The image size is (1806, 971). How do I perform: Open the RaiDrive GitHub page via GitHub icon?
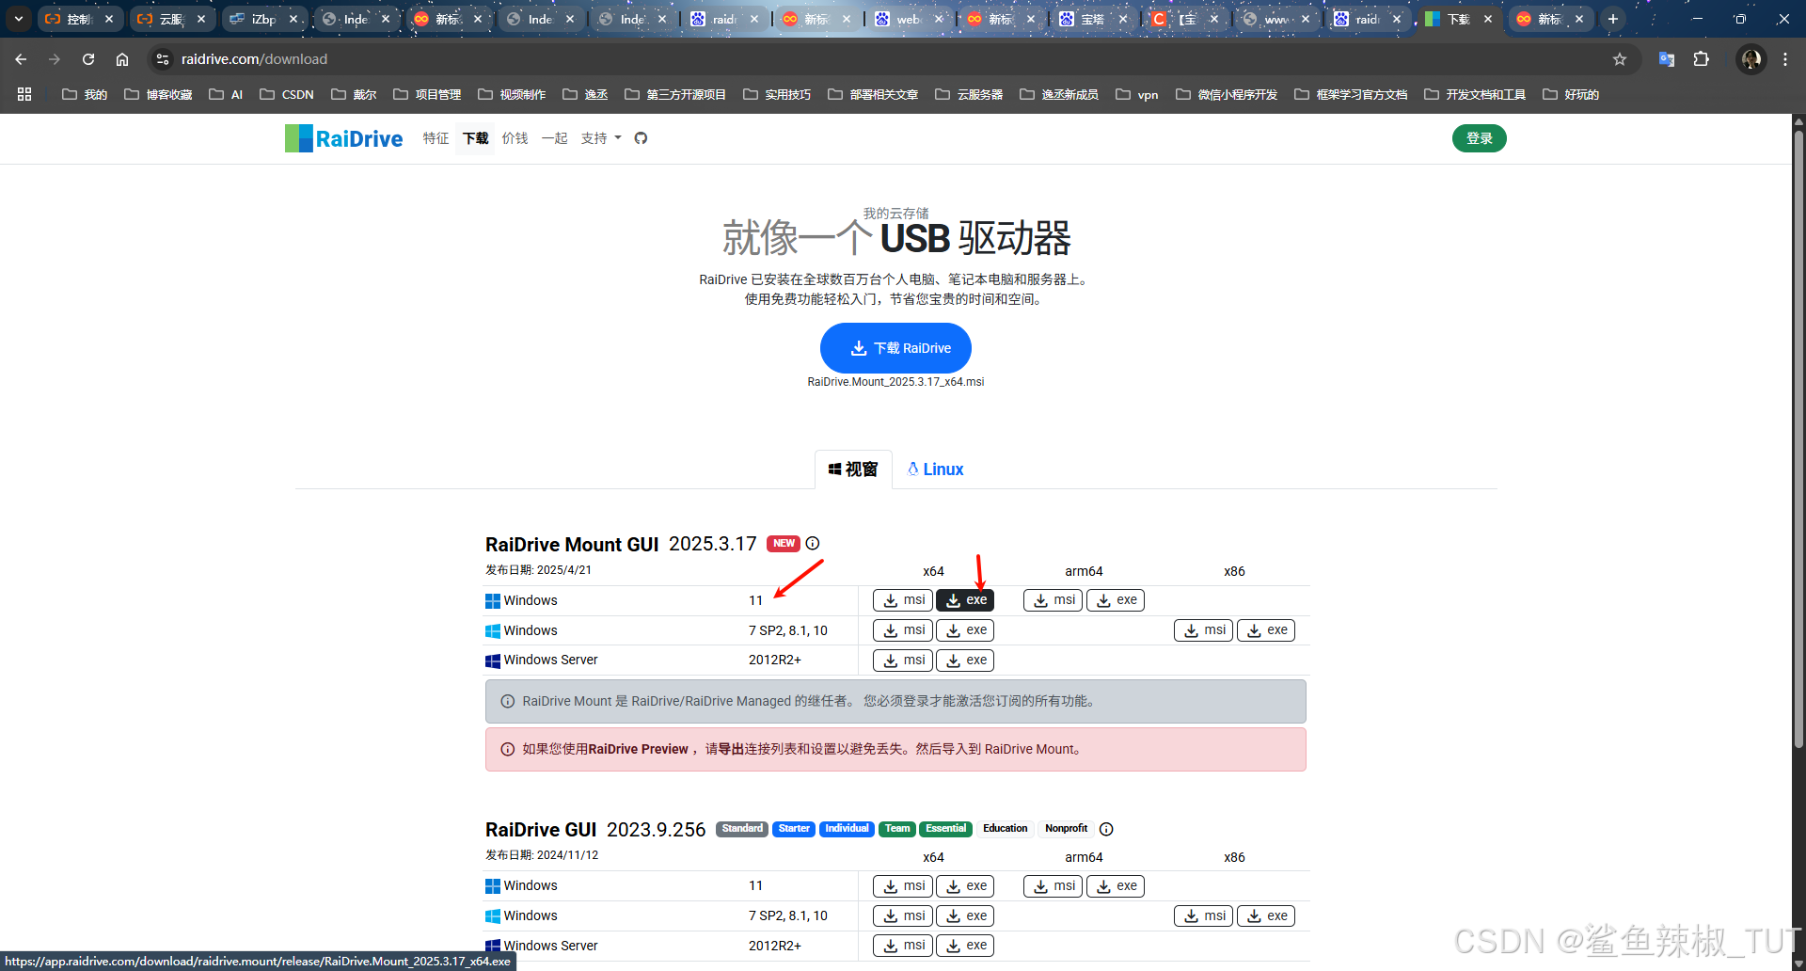pos(641,138)
